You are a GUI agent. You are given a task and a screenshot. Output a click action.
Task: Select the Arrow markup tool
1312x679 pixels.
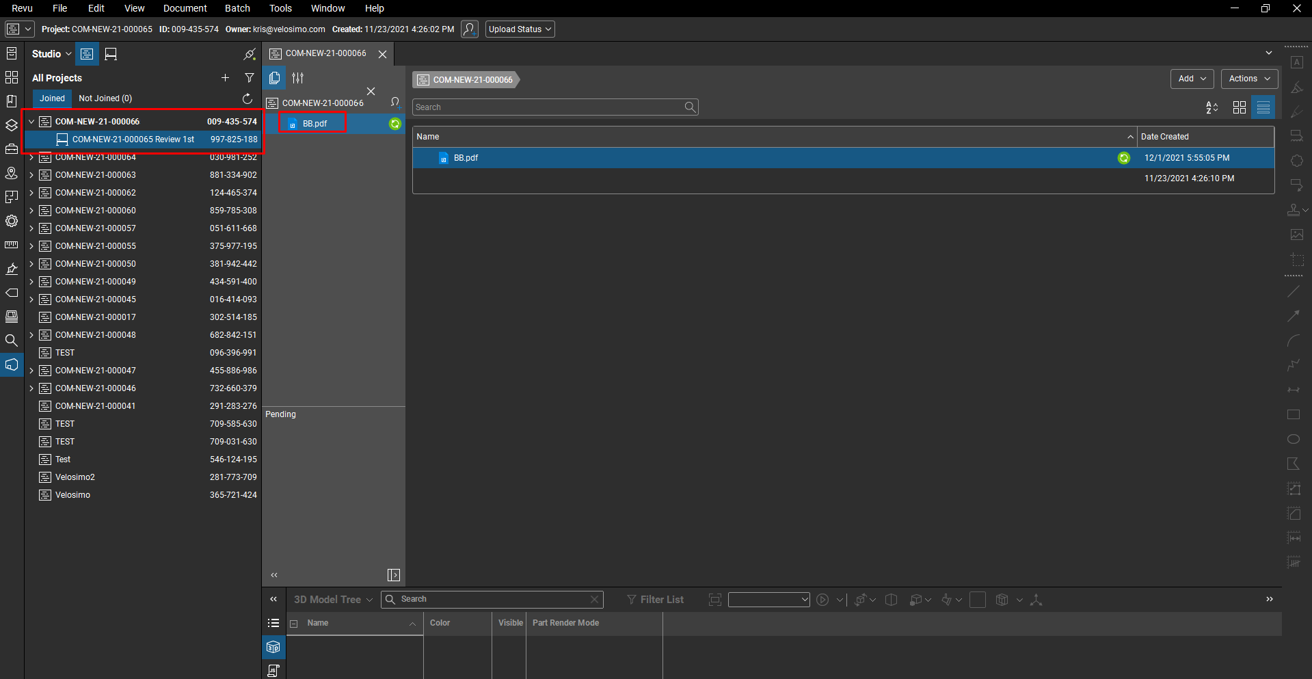pyautogui.click(x=1294, y=316)
